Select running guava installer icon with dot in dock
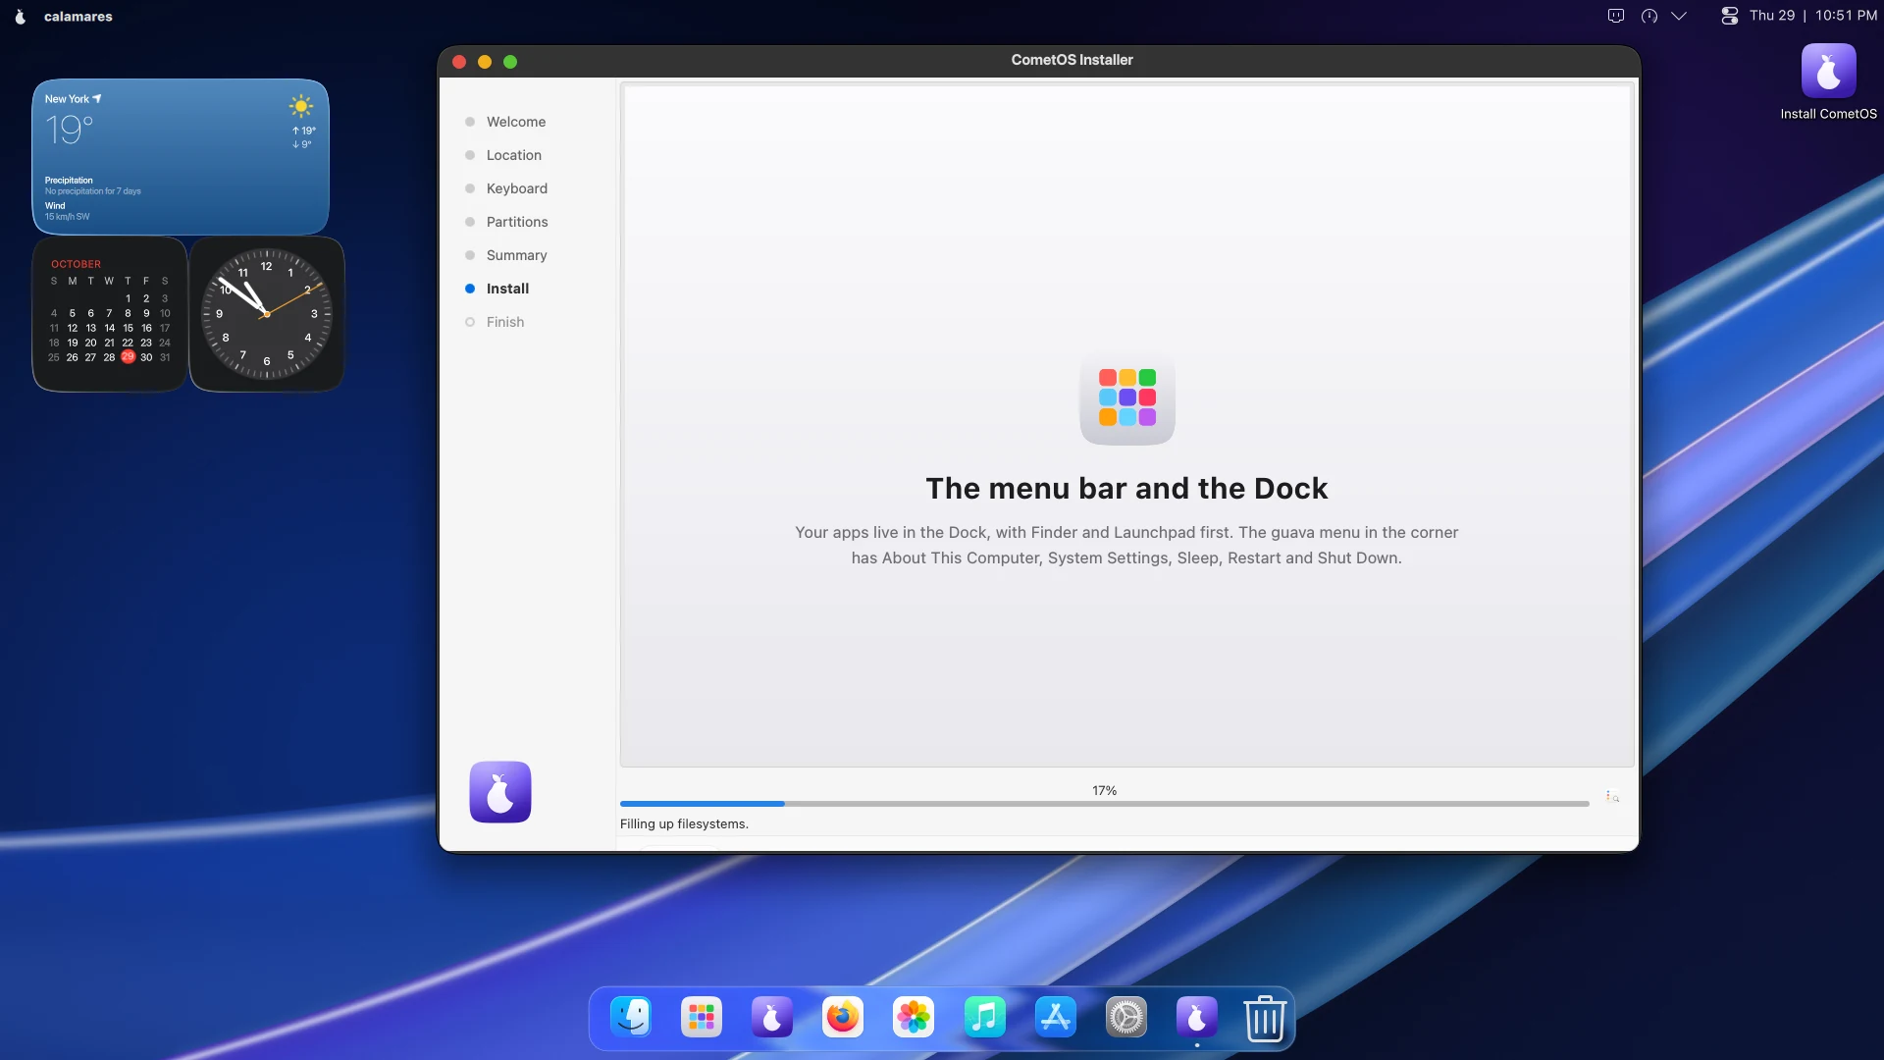 (x=1196, y=1018)
